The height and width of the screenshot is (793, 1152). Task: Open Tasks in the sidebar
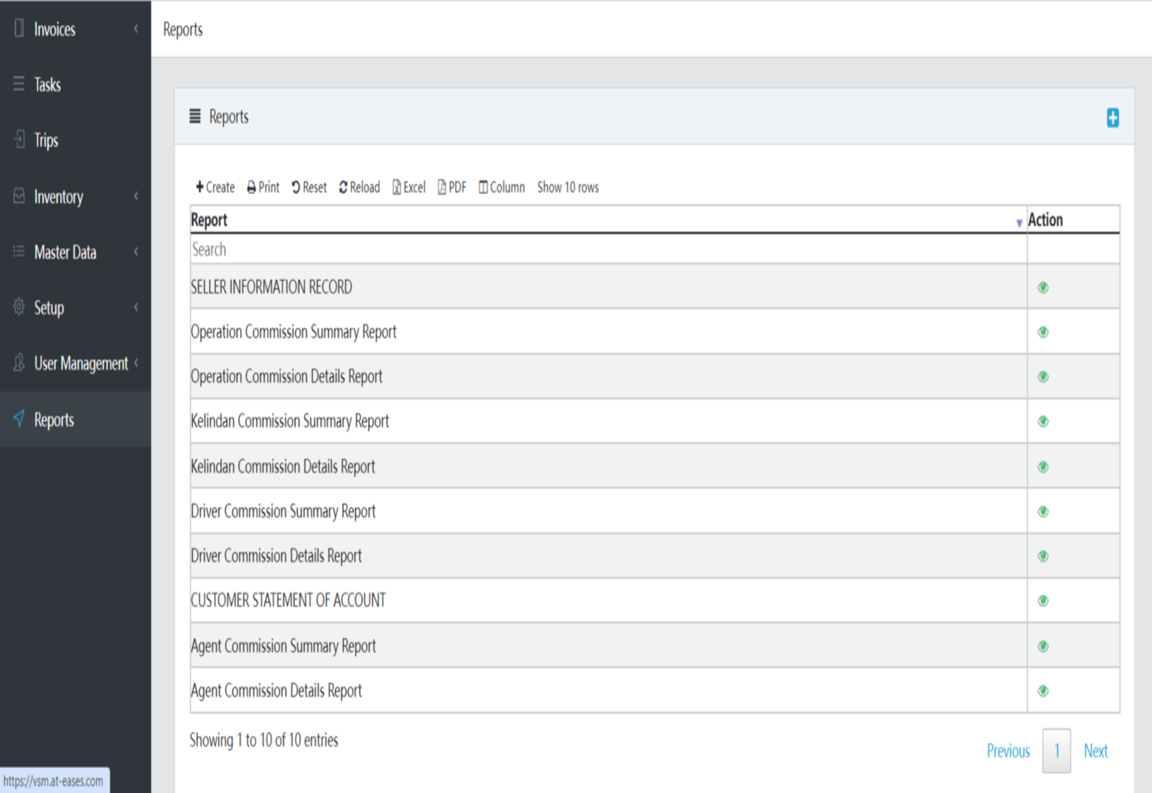tap(47, 85)
